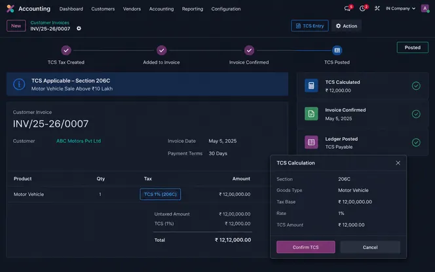Click the debug tools wrench icon
Screen dimensions: 435x272
pyautogui.click(x=377, y=9)
